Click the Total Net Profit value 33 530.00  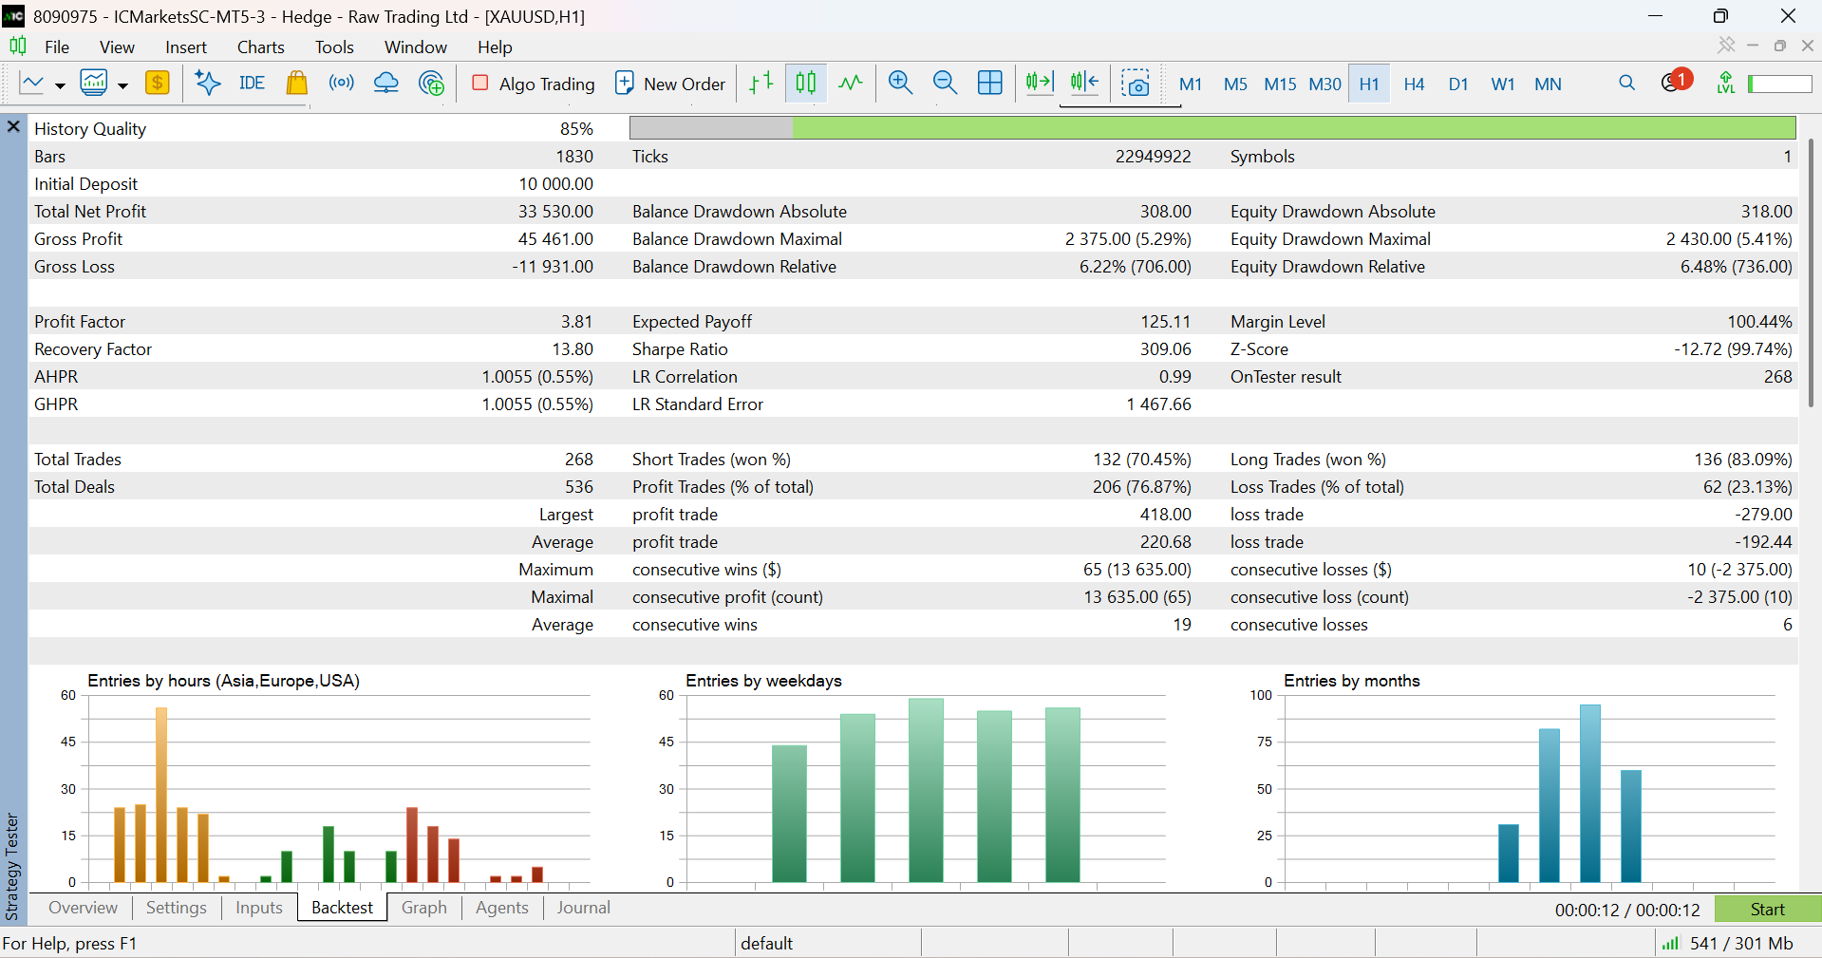pyautogui.click(x=555, y=212)
